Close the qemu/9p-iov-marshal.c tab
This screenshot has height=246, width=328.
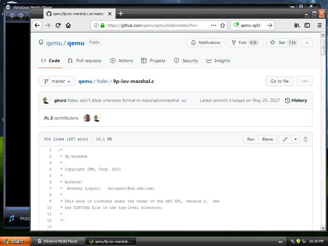click(110, 14)
